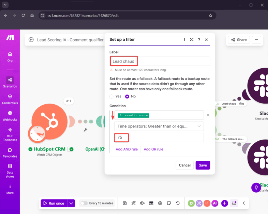Go to Webhooks in the sidebar
This screenshot has width=268, height=214.
coord(10,115)
